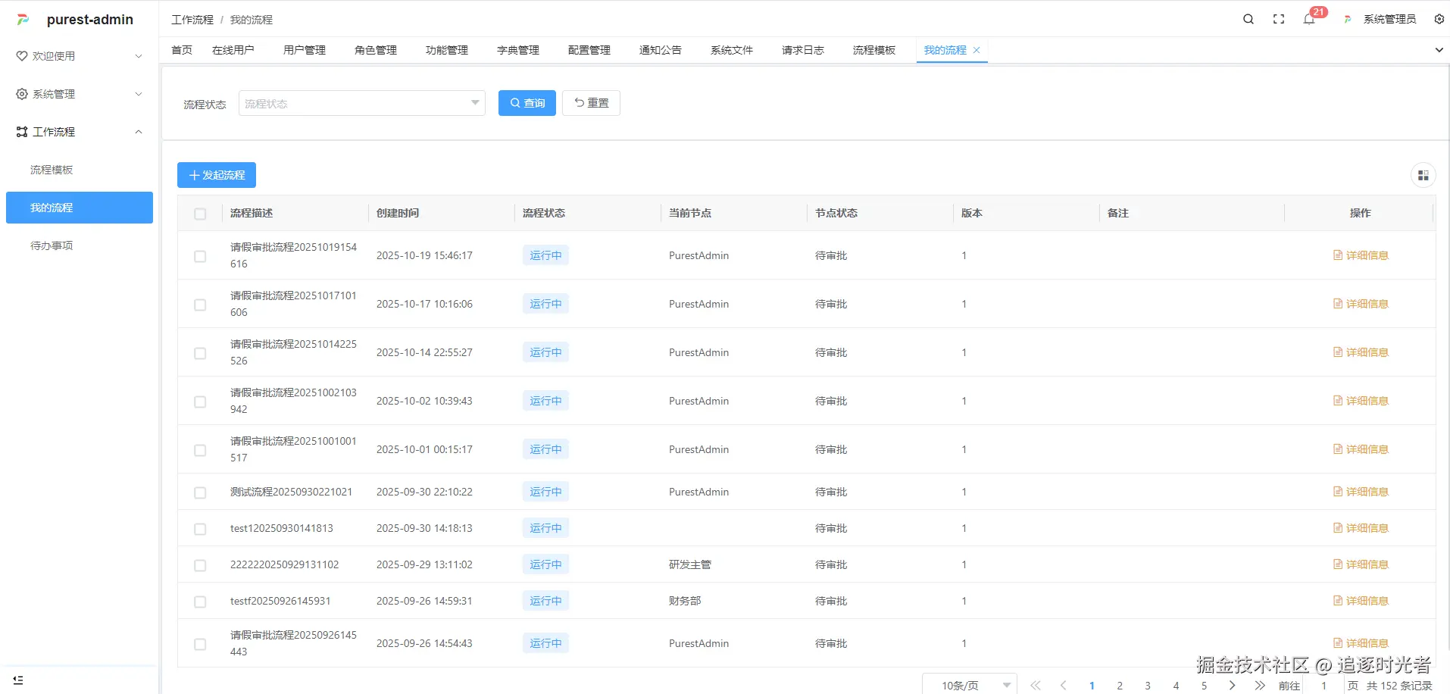Check the row 请假审批流程20251014225526

click(200, 353)
